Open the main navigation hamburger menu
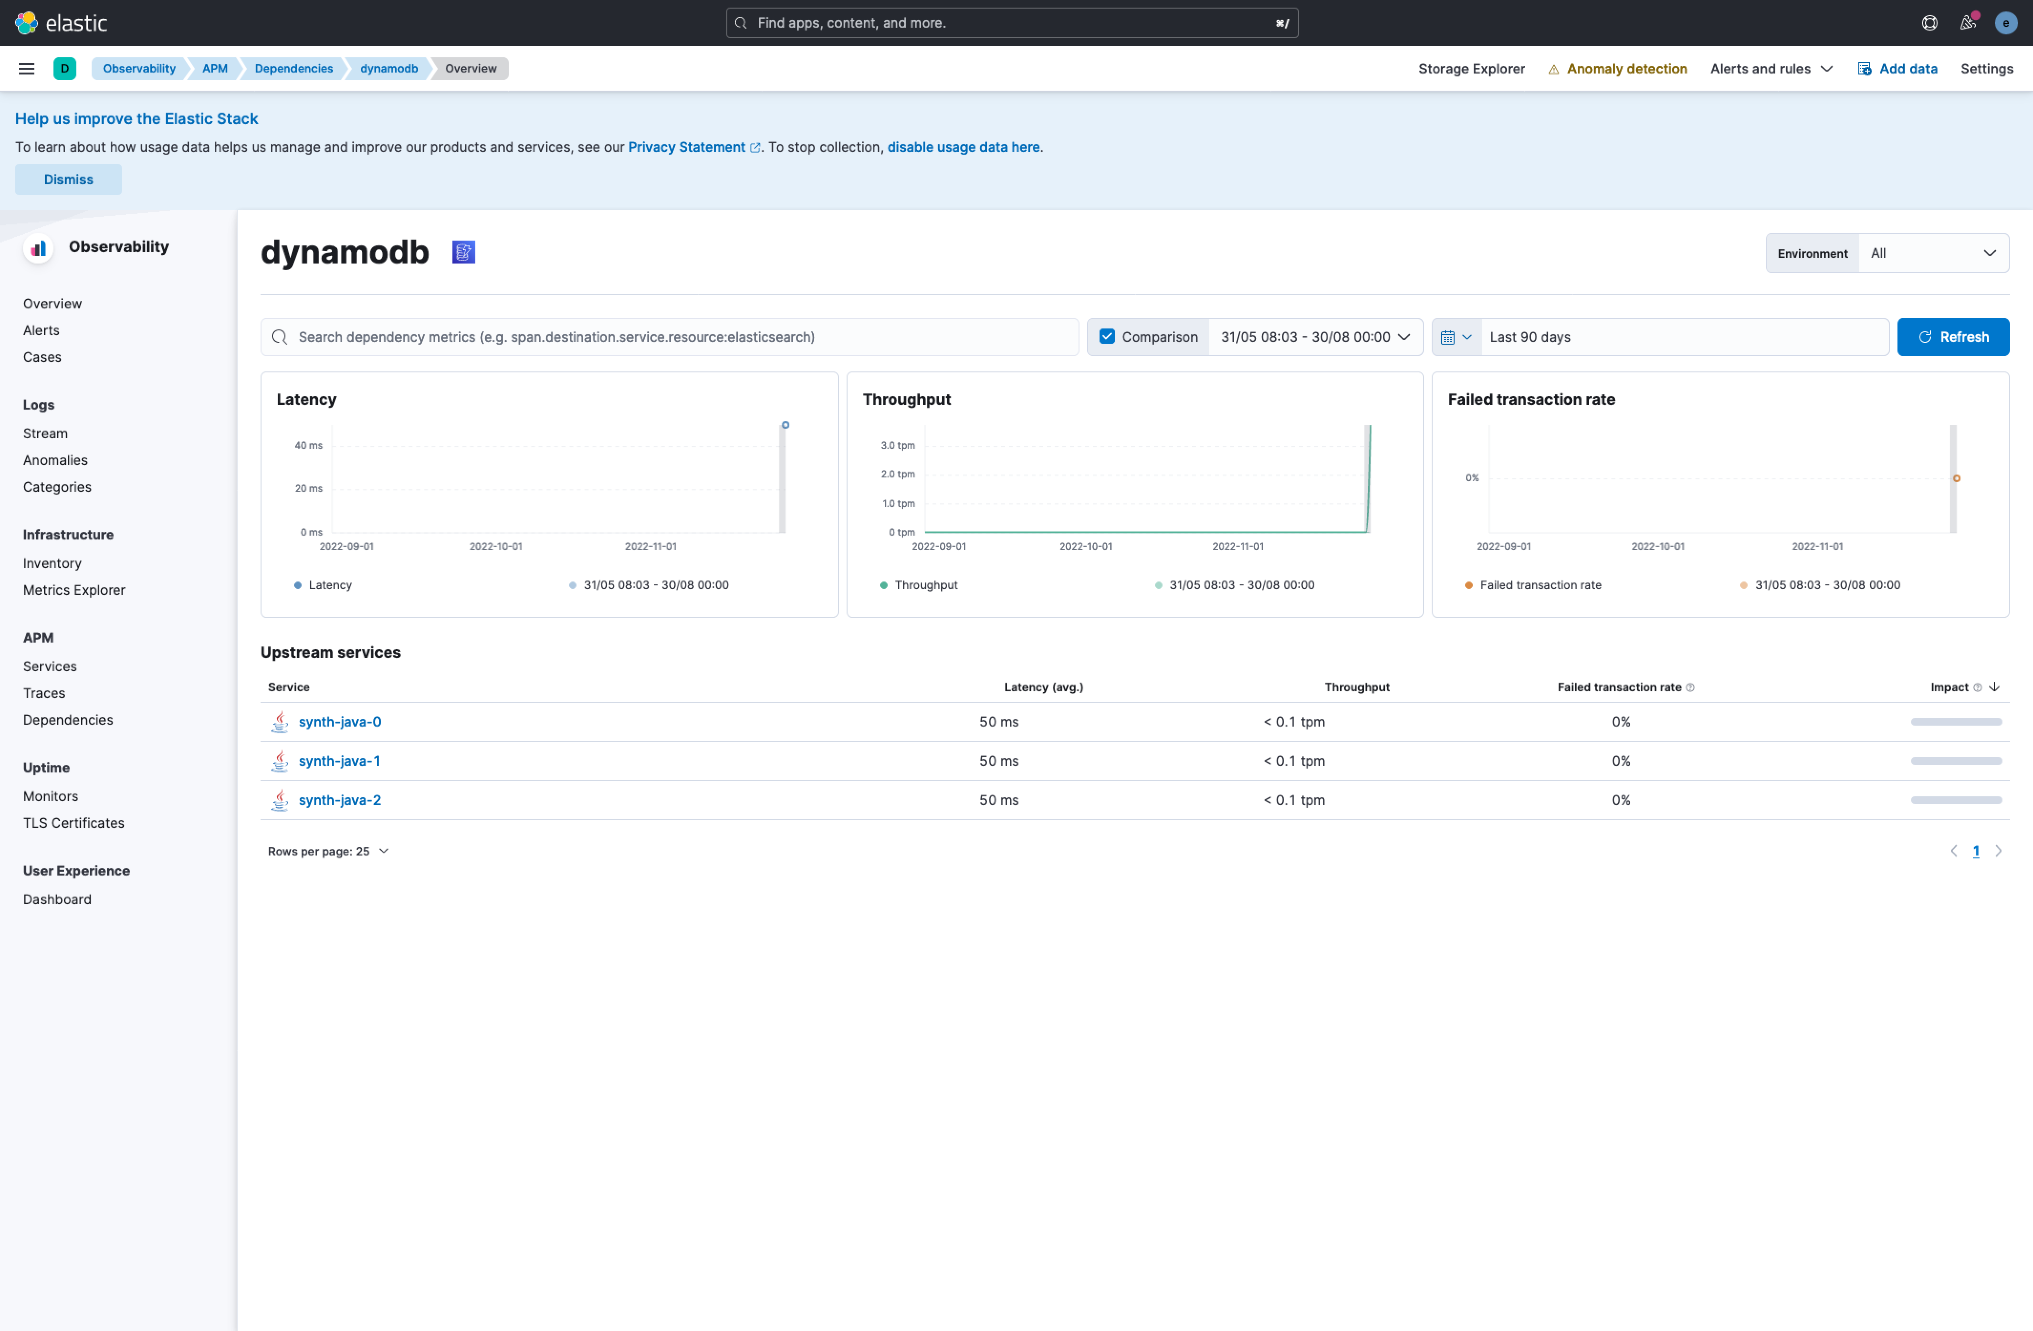 coord(26,68)
